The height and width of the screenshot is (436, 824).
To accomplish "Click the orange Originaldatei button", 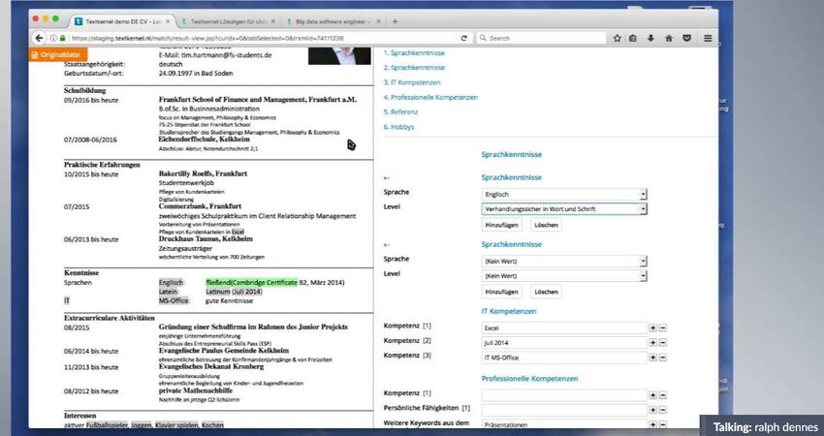I will click(58, 54).
